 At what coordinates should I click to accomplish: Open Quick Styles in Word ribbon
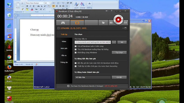76,5
